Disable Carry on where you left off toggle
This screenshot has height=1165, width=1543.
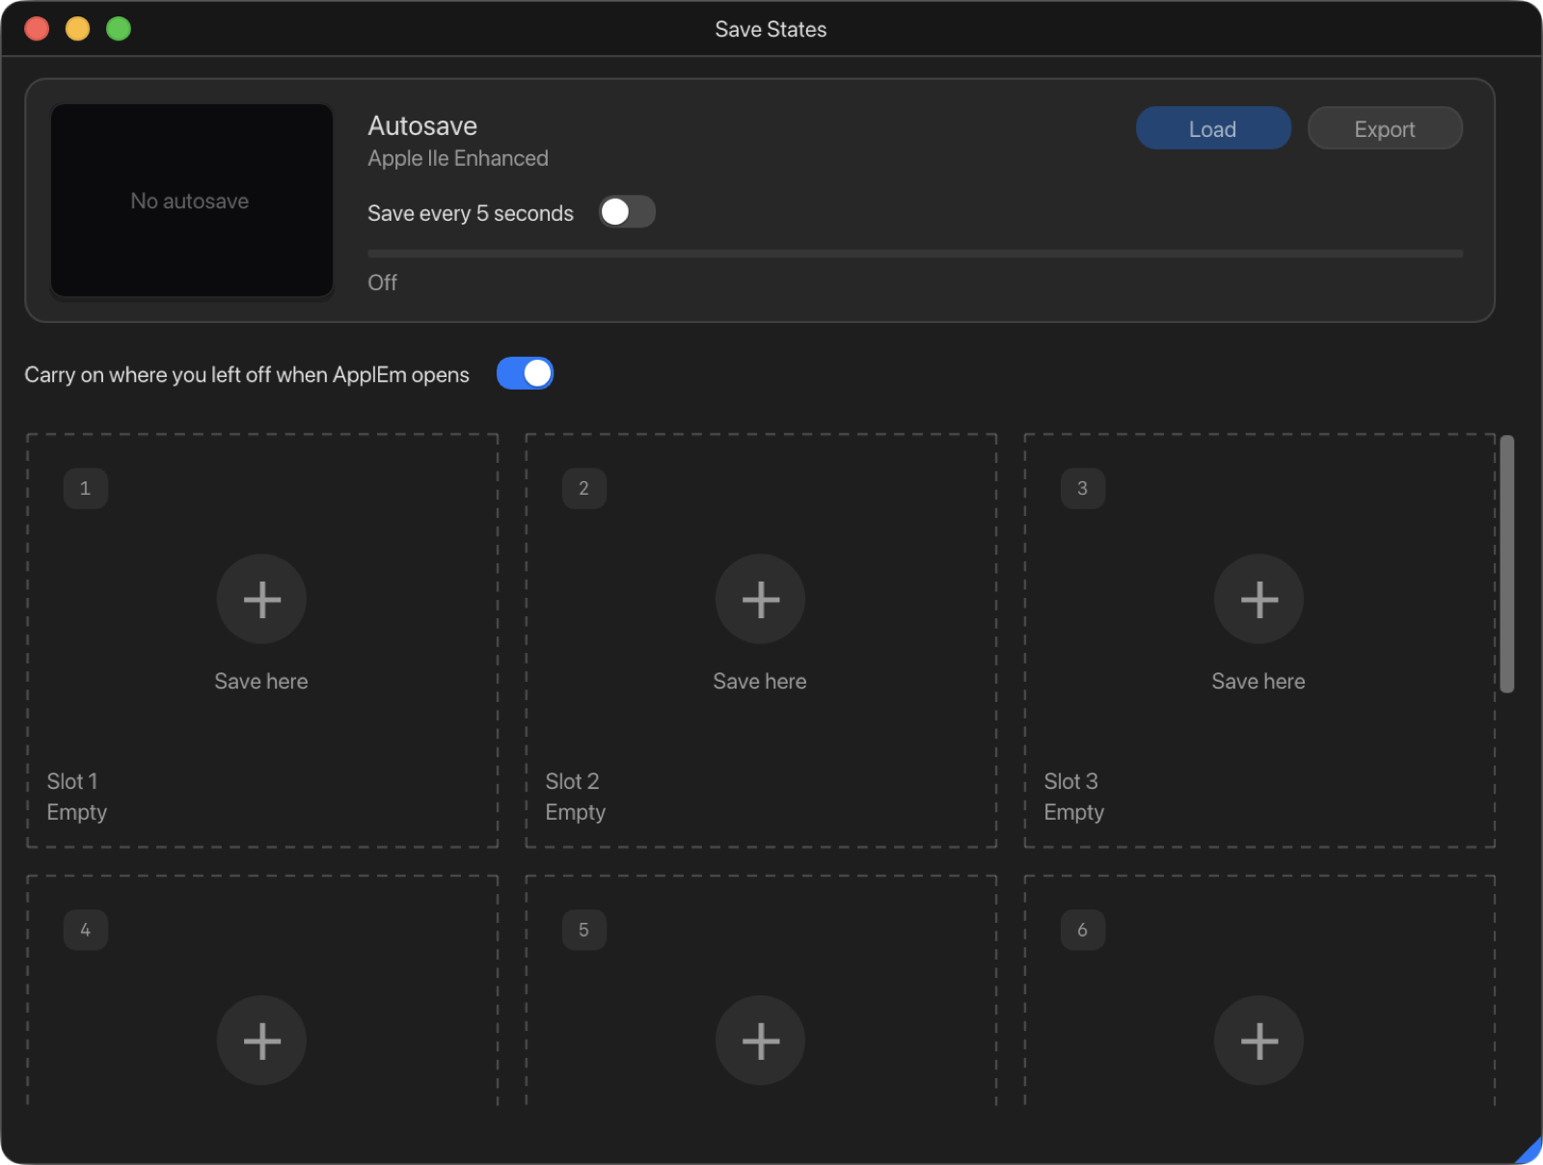525,373
